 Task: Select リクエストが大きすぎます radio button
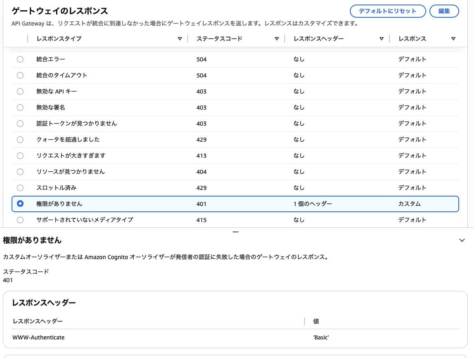click(20, 156)
